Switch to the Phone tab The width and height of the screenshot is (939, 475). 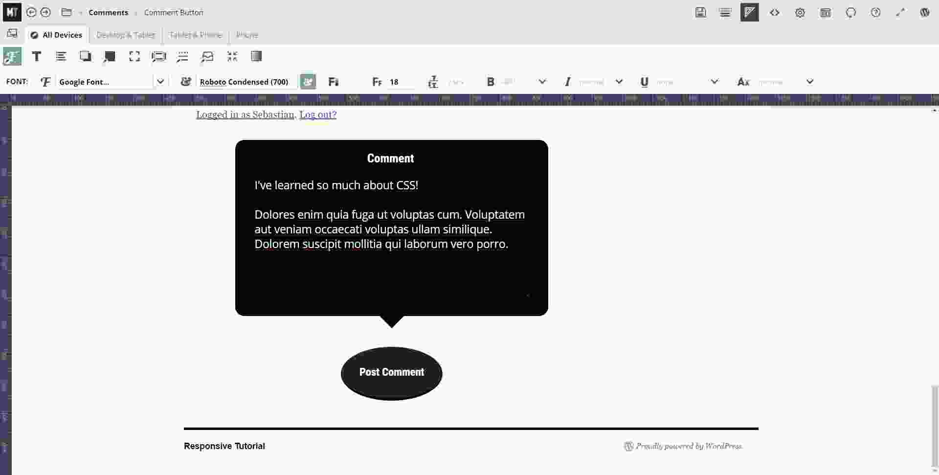coord(247,35)
